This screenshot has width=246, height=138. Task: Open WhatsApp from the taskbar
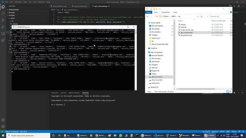point(120,135)
